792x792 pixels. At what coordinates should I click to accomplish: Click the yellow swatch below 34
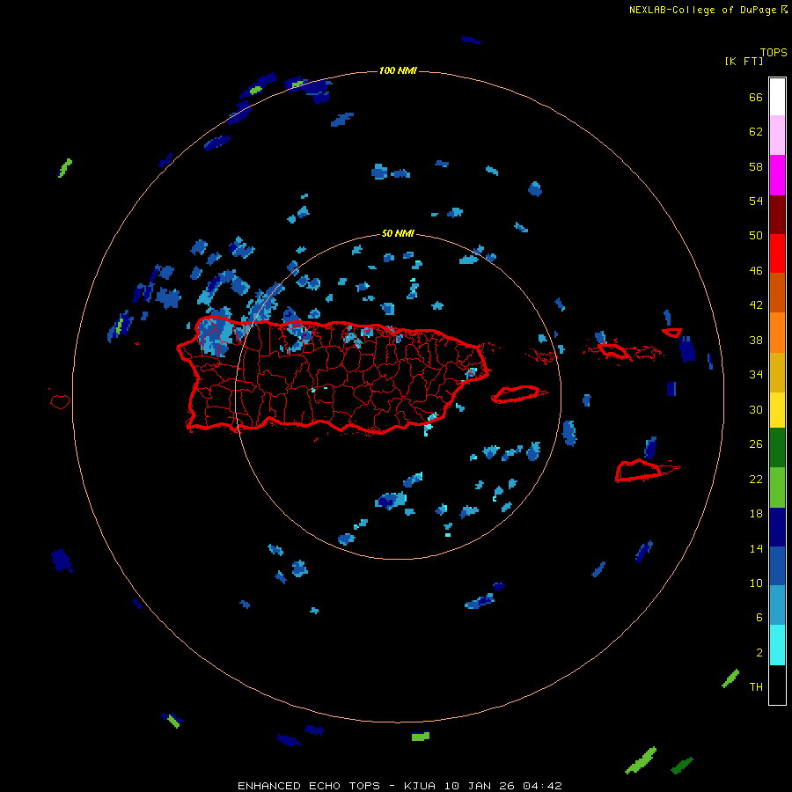point(777,410)
